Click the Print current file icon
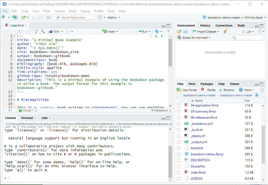The height and width of the screenshot is (185, 268). [x=49, y=17]
